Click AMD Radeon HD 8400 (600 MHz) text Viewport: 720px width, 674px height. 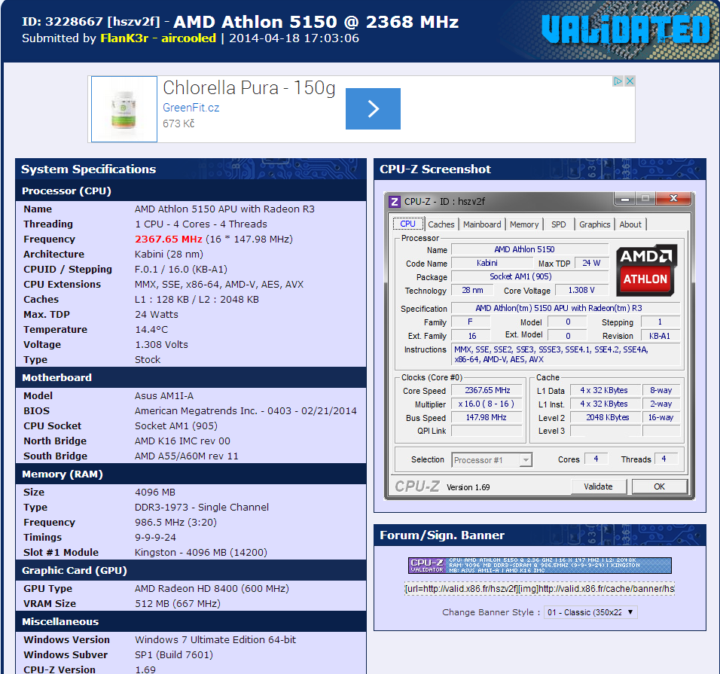(x=212, y=589)
